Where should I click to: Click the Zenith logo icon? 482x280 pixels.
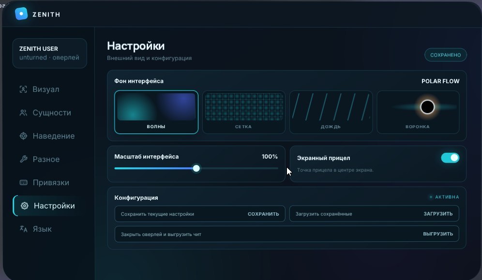[x=21, y=14]
